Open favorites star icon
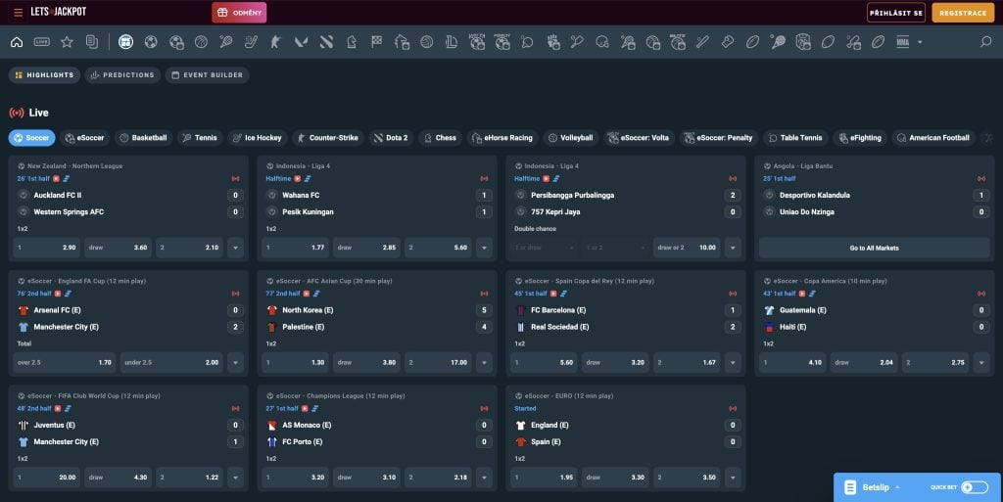This screenshot has height=502, width=1003. coord(67,42)
